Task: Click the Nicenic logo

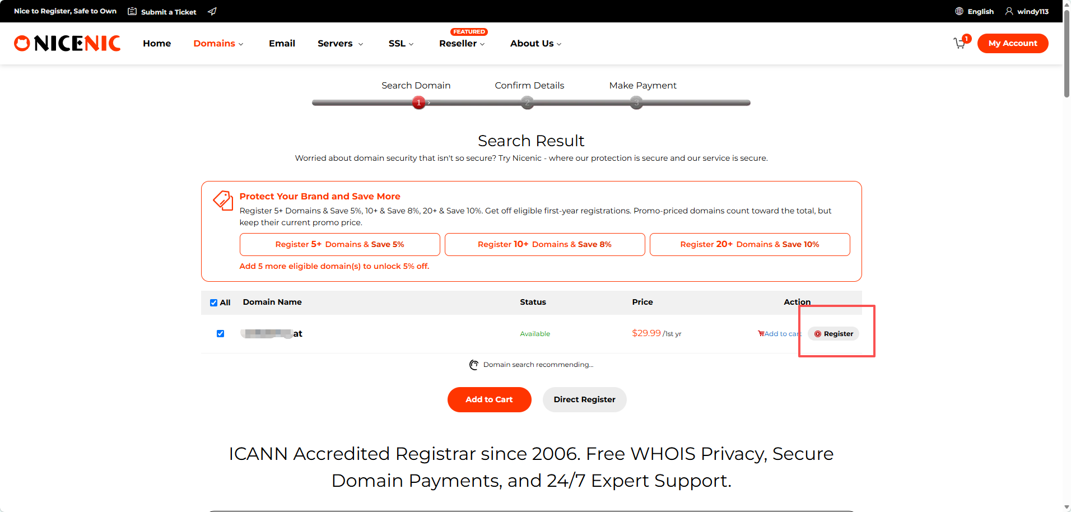Action: [67, 43]
